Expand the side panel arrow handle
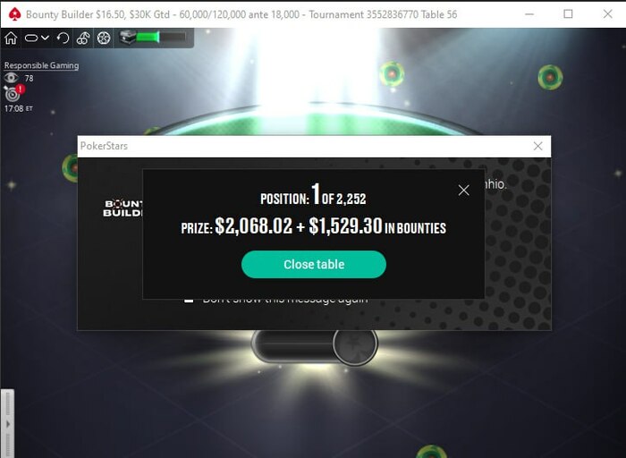 pyautogui.click(x=7, y=424)
